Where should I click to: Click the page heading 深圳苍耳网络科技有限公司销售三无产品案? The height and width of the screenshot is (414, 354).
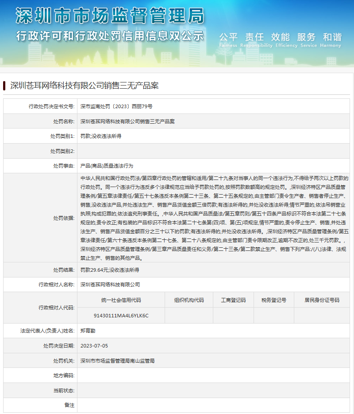(x=85, y=86)
